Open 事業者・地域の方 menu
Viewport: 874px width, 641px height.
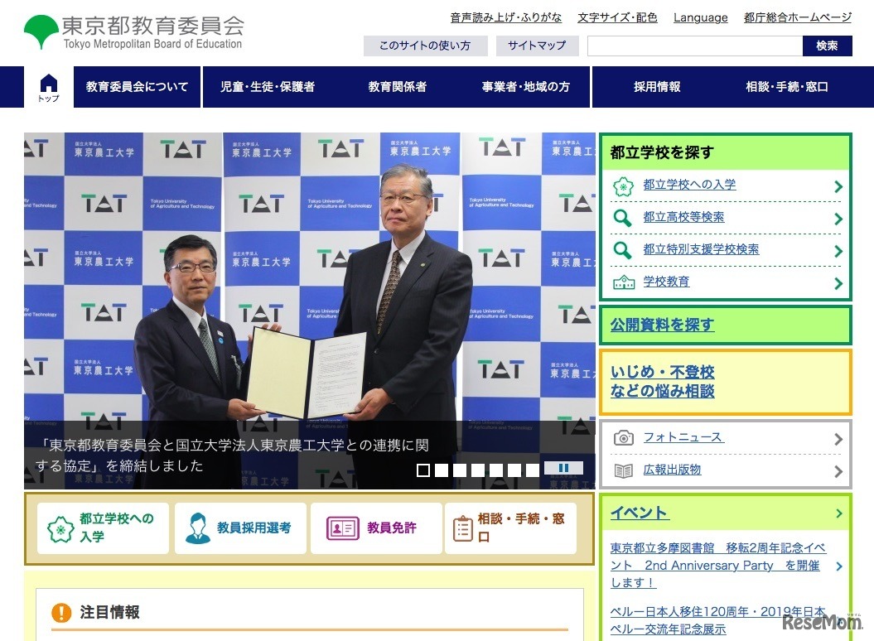click(525, 87)
